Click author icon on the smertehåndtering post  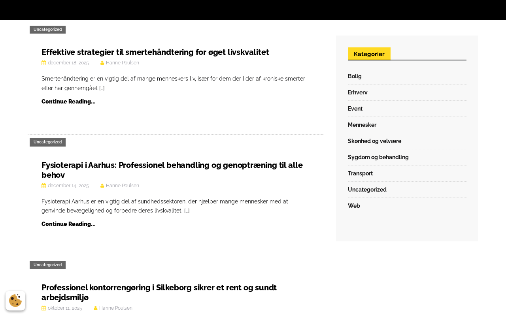(102, 63)
